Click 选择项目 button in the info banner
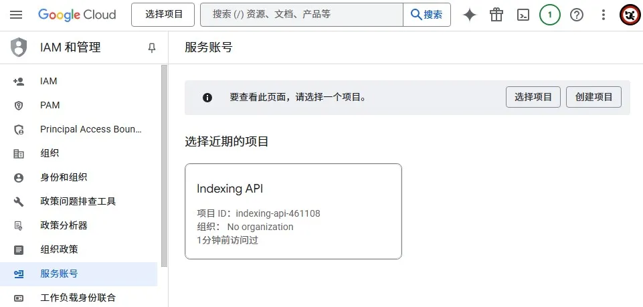643x307 pixels. tap(533, 97)
